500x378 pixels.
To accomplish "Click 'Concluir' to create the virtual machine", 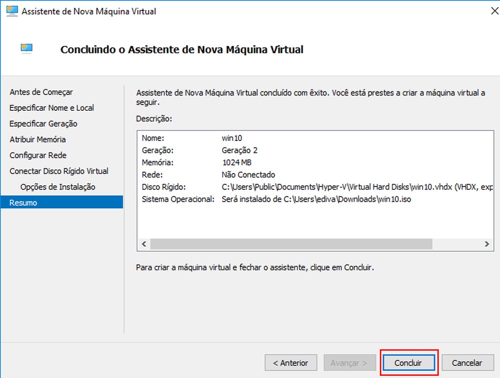I will (x=408, y=363).
